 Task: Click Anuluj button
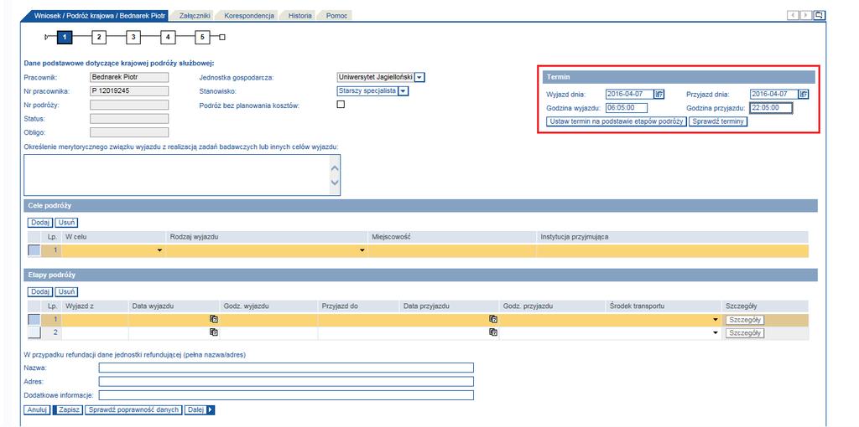[x=37, y=409]
